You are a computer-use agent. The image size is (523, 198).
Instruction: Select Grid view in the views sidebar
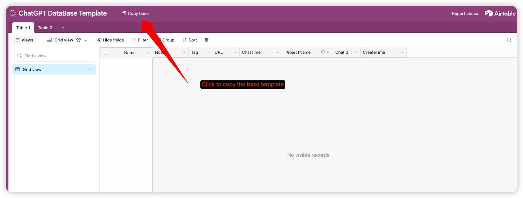click(54, 69)
